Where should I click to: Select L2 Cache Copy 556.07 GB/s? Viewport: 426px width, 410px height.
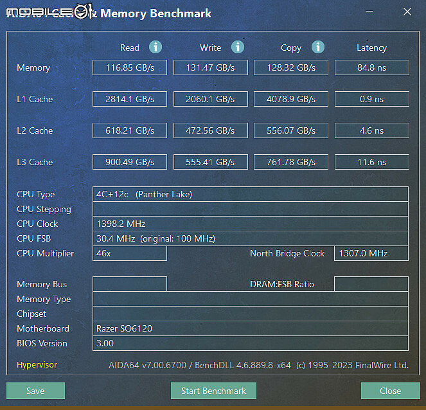point(291,130)
